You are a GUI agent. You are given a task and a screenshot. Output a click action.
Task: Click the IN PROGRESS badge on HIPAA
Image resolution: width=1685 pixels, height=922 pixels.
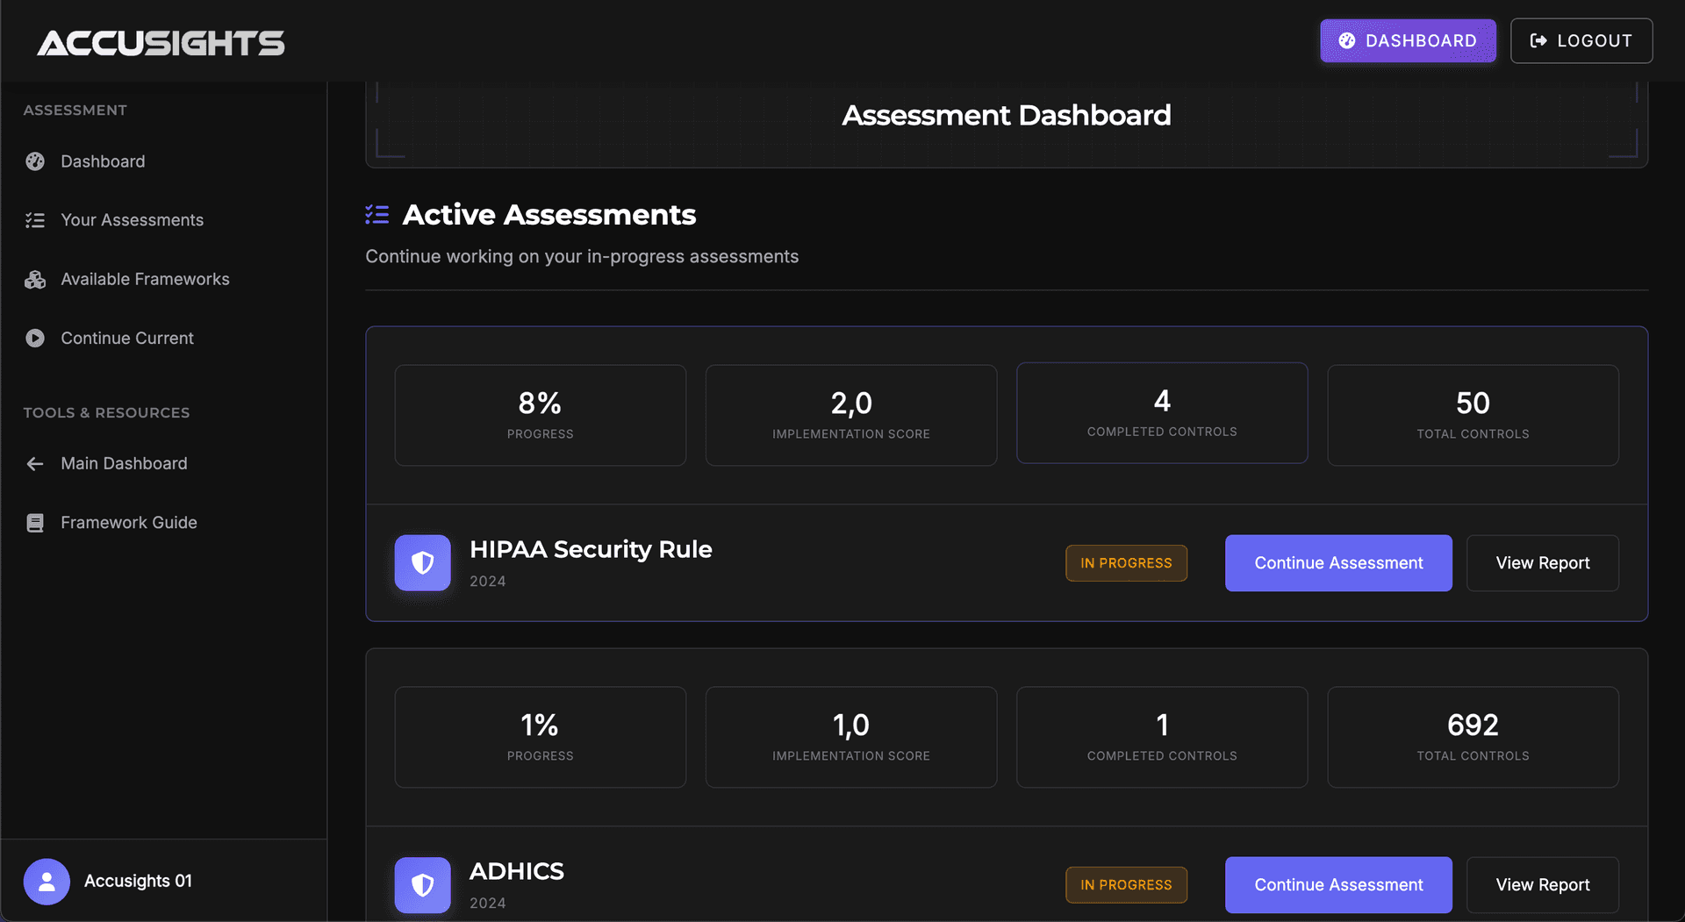tap(1126, 562)
